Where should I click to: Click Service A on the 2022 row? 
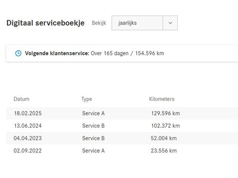[93, 151]
